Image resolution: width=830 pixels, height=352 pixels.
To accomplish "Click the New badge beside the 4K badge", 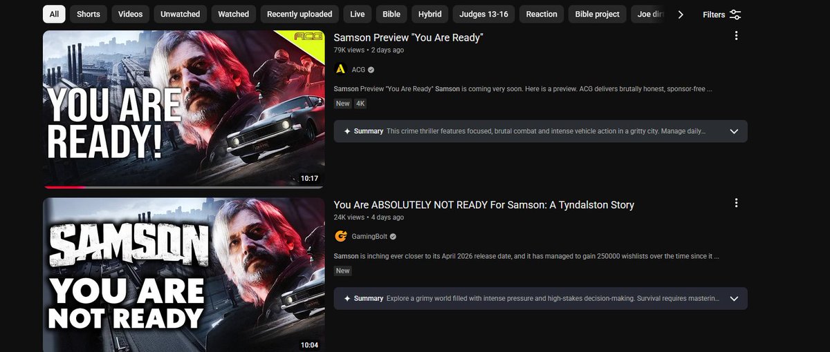I will click(x=343, y=104).
